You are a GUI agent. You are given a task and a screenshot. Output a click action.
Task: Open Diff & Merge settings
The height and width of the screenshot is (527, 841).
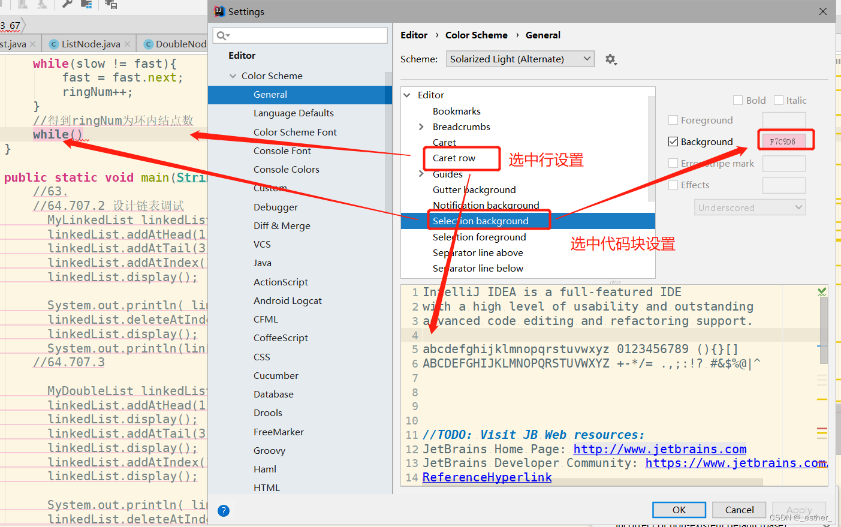pyautogui.click(x=282, y=226)
